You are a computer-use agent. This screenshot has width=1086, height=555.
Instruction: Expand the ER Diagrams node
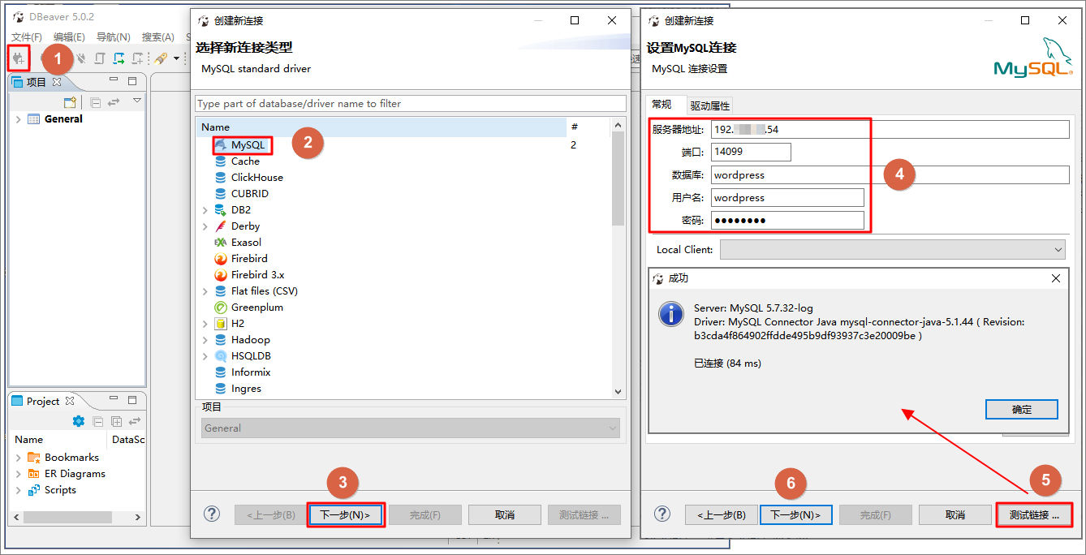19,474
